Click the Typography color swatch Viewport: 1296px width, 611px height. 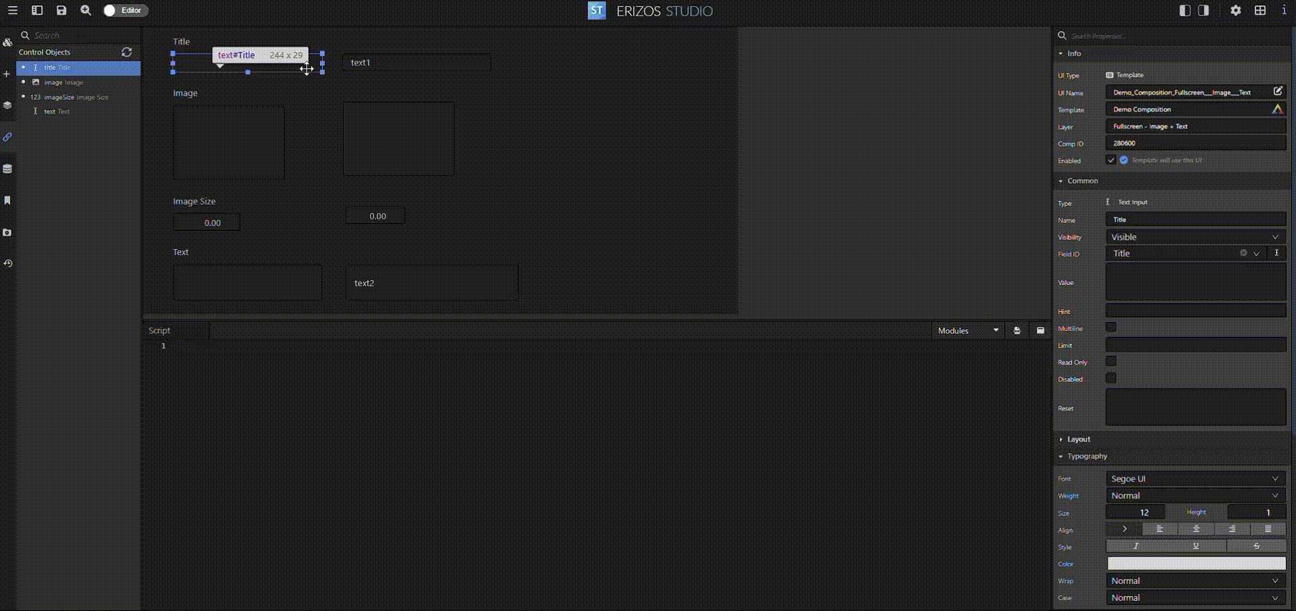[x=1195, y=564]
